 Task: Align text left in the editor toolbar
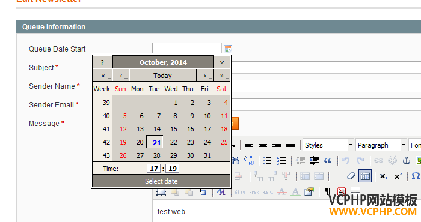pos(249,145)
